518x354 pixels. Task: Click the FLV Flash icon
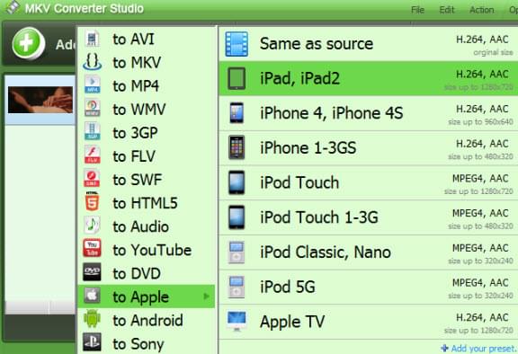92,155
